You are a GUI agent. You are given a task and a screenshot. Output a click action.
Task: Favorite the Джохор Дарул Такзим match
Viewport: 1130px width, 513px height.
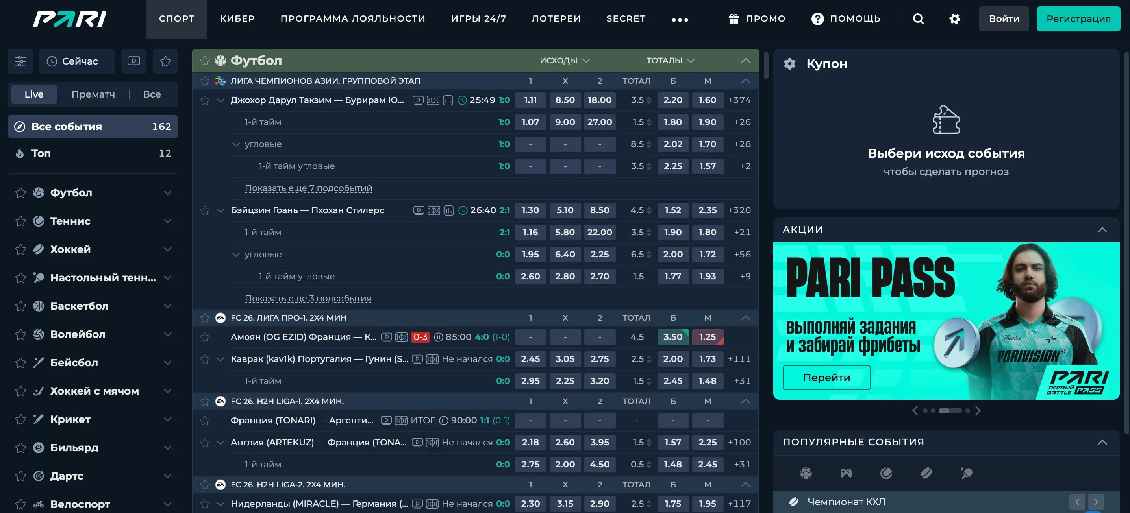pyautogui.click(x=205, y=100)
